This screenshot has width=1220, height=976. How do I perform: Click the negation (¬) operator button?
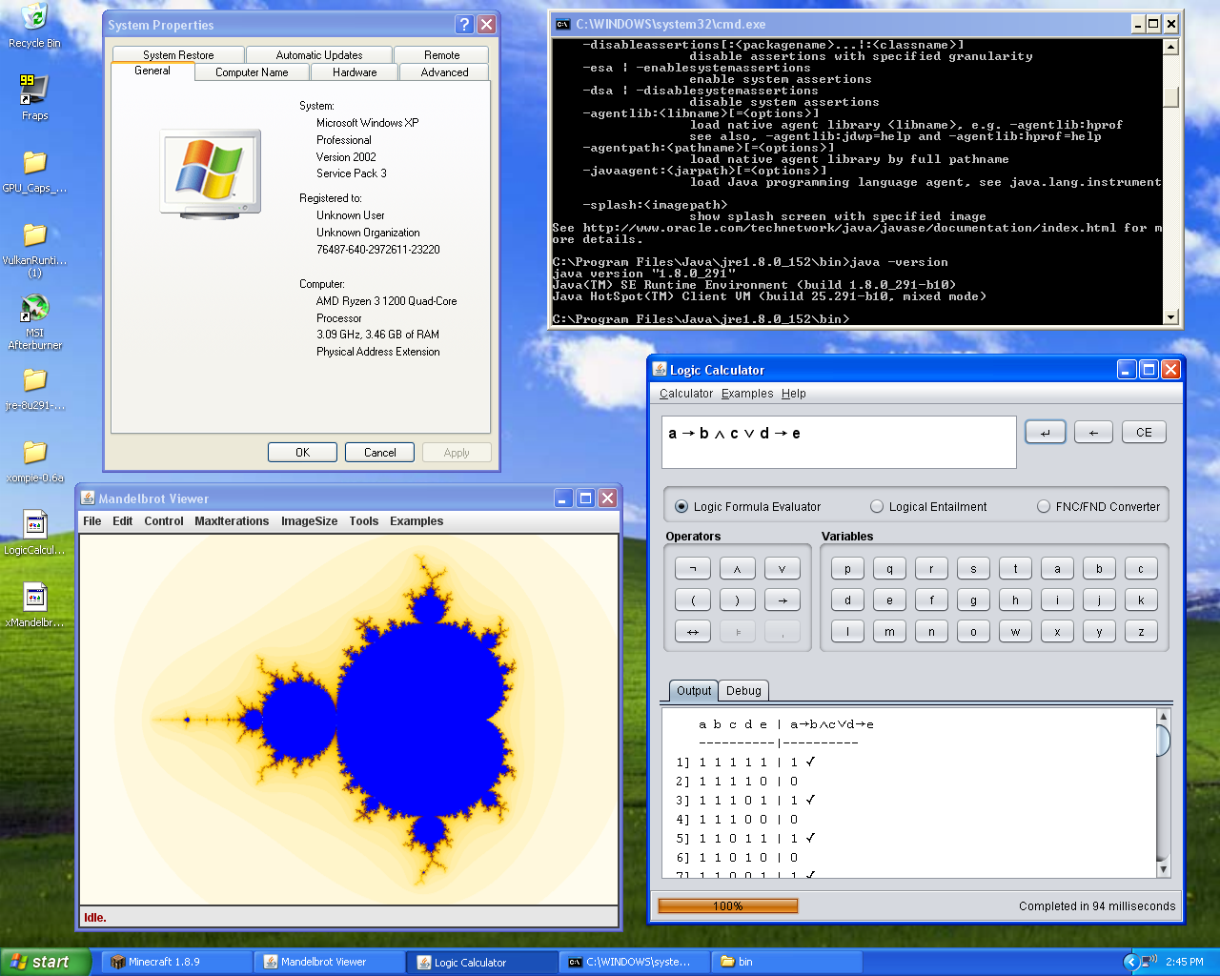692,569
